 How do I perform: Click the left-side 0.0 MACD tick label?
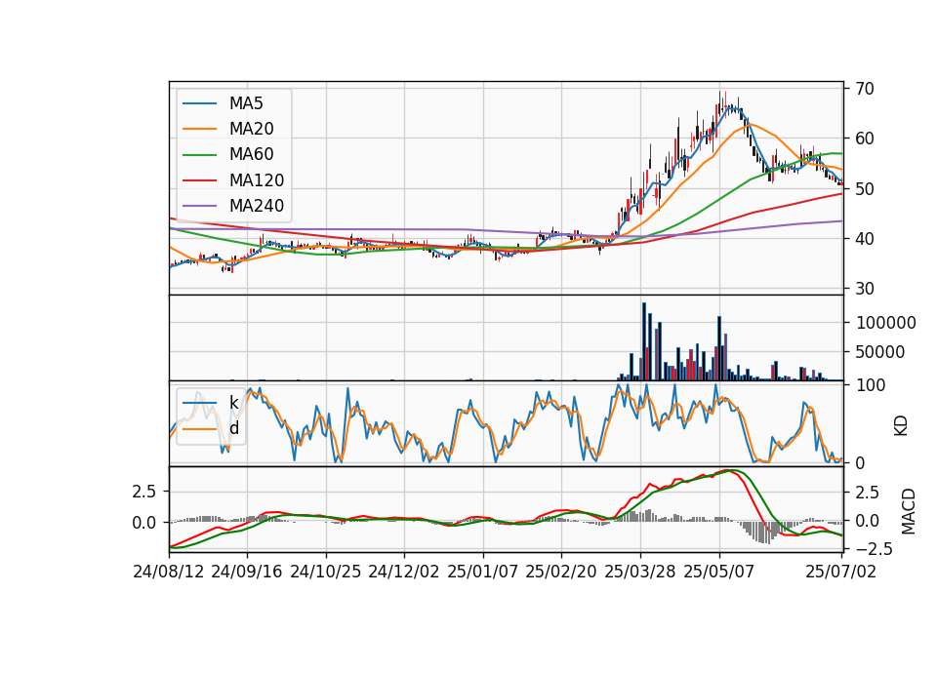(x=144, y=523)
